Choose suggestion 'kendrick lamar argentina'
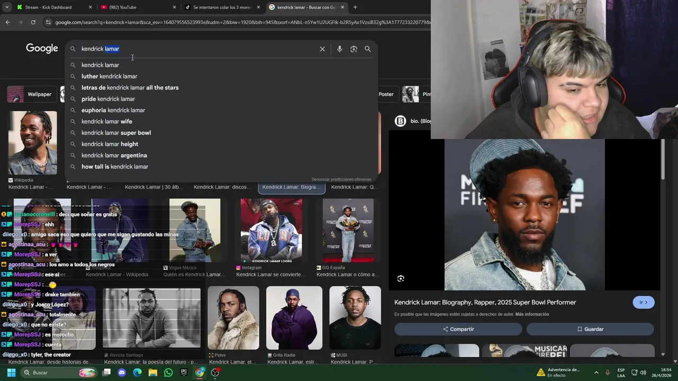Image resolution: width=678 pixels, height=381 pixels. 221,155
